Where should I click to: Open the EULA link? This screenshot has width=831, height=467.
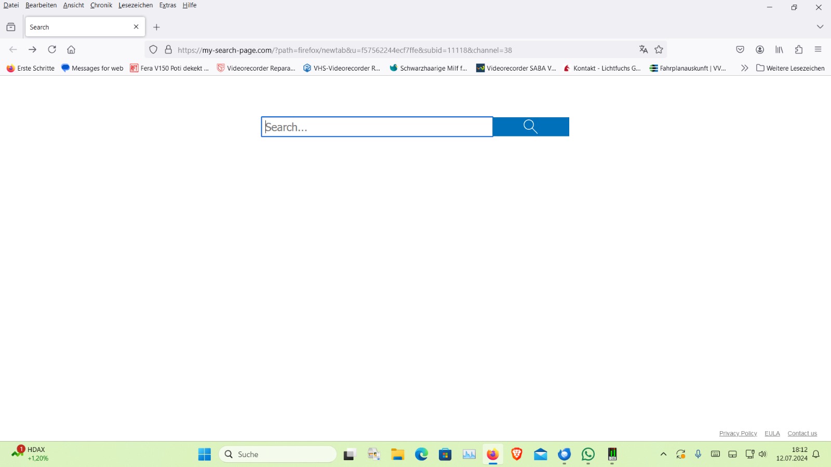coord(772,433)
